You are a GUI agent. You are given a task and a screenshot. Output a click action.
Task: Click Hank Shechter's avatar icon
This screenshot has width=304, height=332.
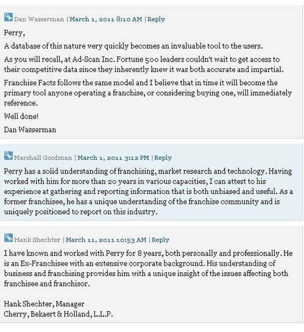click(9, 238)
